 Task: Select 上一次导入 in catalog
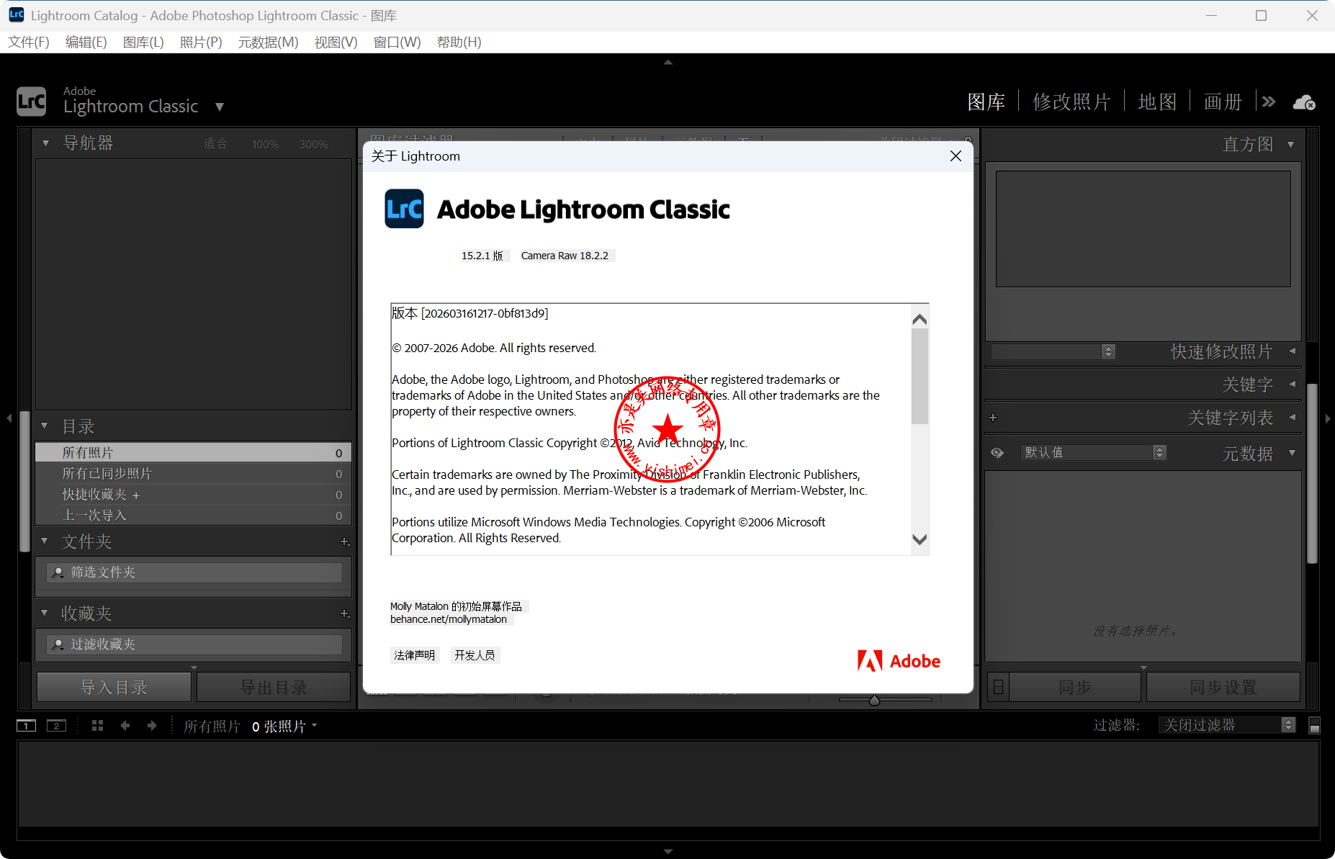193,515
